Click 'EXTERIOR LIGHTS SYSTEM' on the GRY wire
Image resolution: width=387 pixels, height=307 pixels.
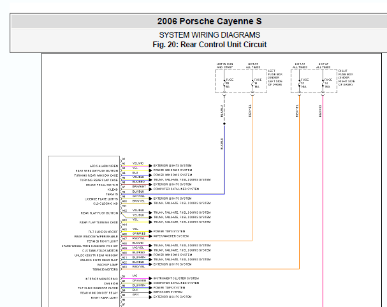pyautogui.click(x=172, y=297)
